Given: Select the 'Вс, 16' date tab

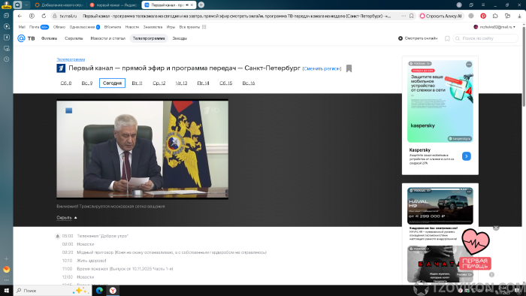Looking at the screenshot, I should point(249,83).
